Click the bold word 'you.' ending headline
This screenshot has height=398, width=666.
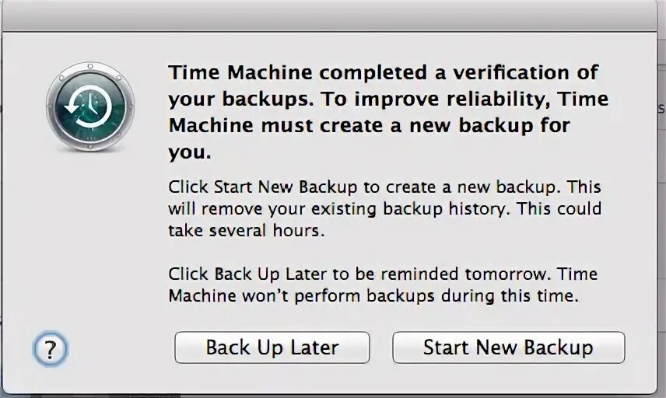190,152
